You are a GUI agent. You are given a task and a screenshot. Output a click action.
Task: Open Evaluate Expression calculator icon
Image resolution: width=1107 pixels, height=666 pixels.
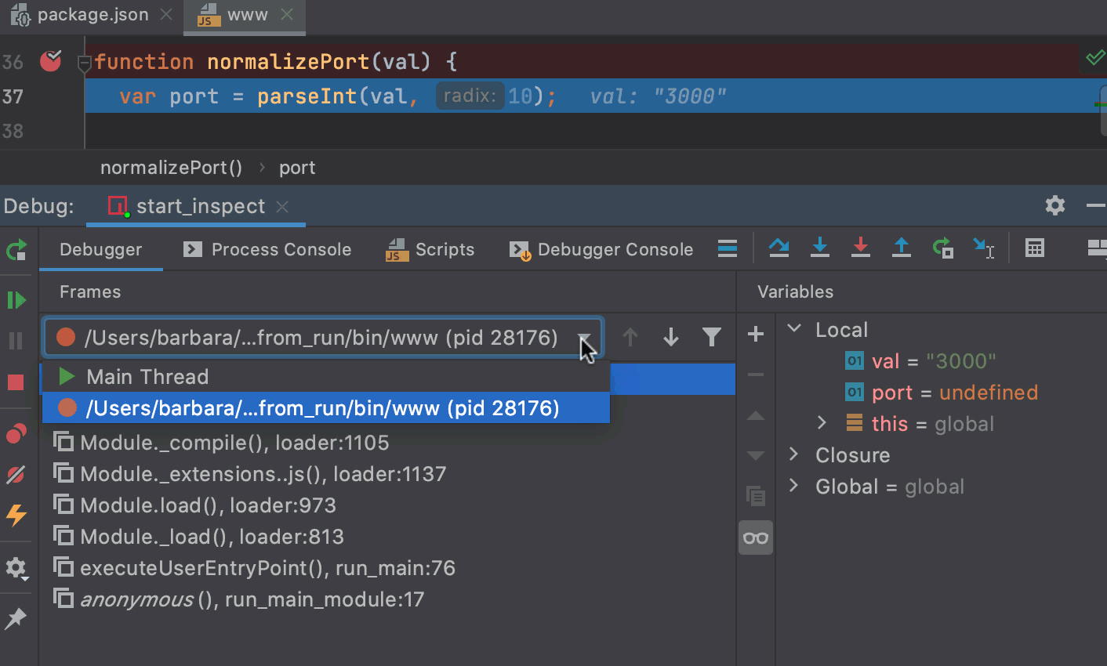[1035, 248]
